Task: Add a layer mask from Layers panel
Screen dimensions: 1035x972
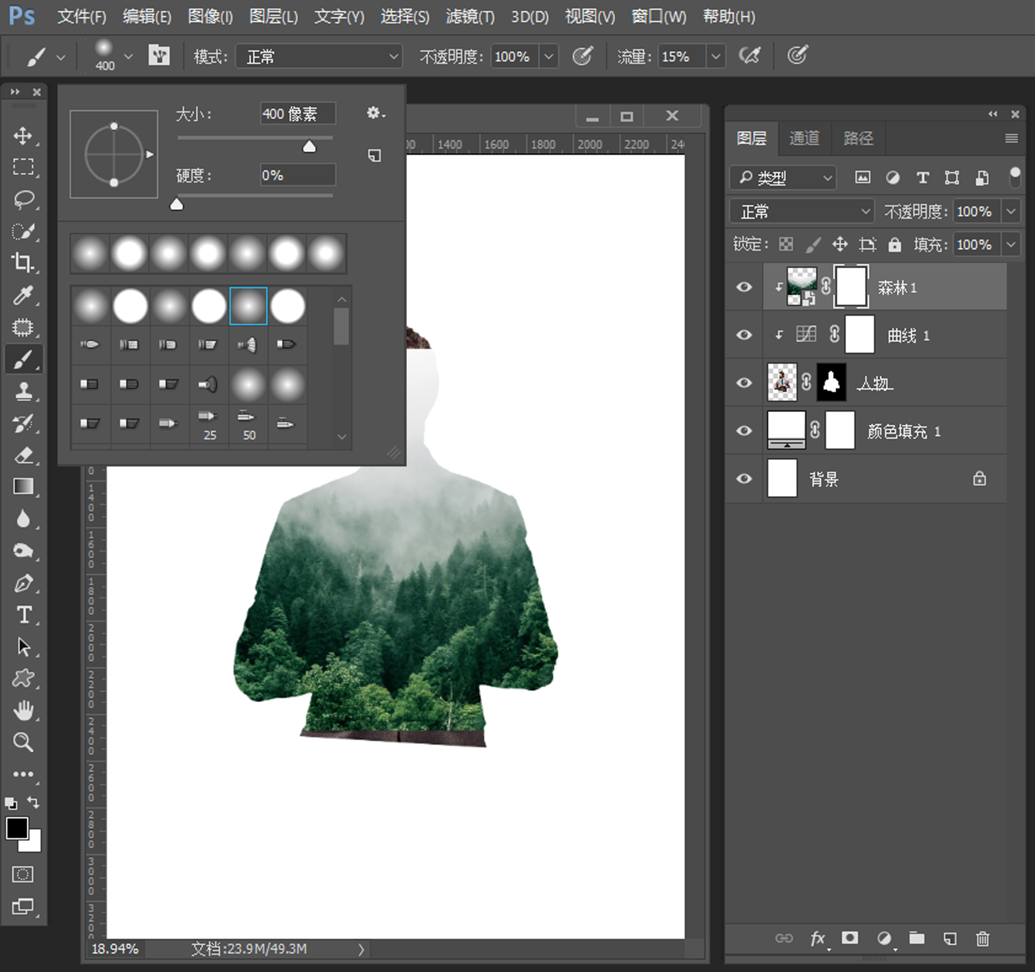Action: pos(850,938)
